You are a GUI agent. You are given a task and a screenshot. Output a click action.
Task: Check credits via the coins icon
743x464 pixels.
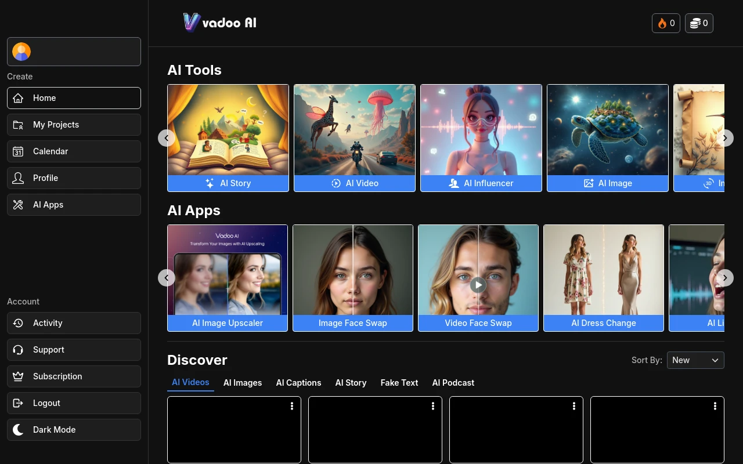pyautogui.click(x=694, y=23)
